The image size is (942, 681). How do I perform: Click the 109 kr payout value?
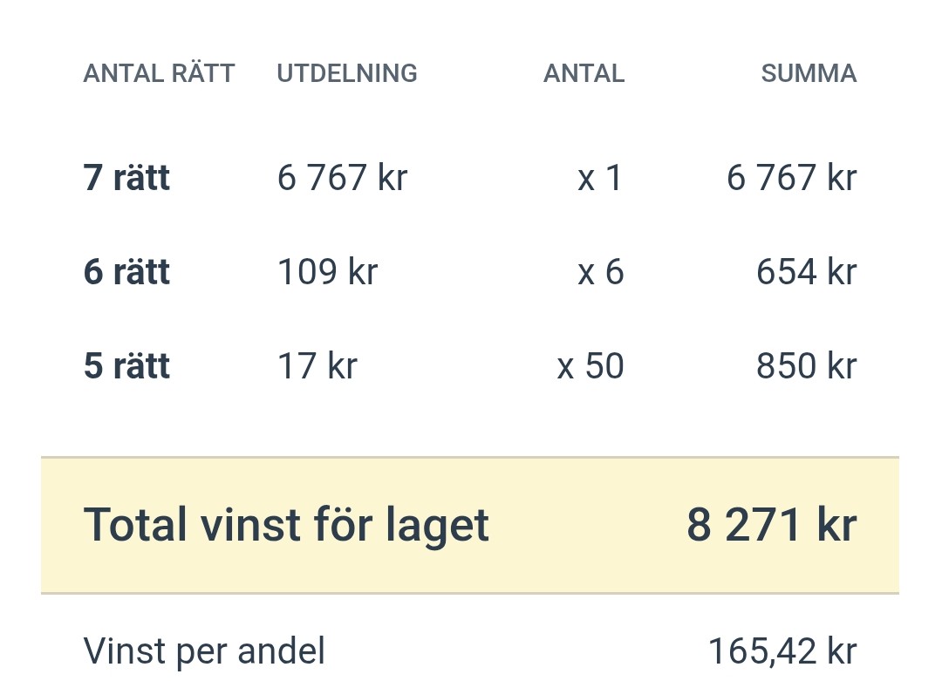[x=327, y=271]
